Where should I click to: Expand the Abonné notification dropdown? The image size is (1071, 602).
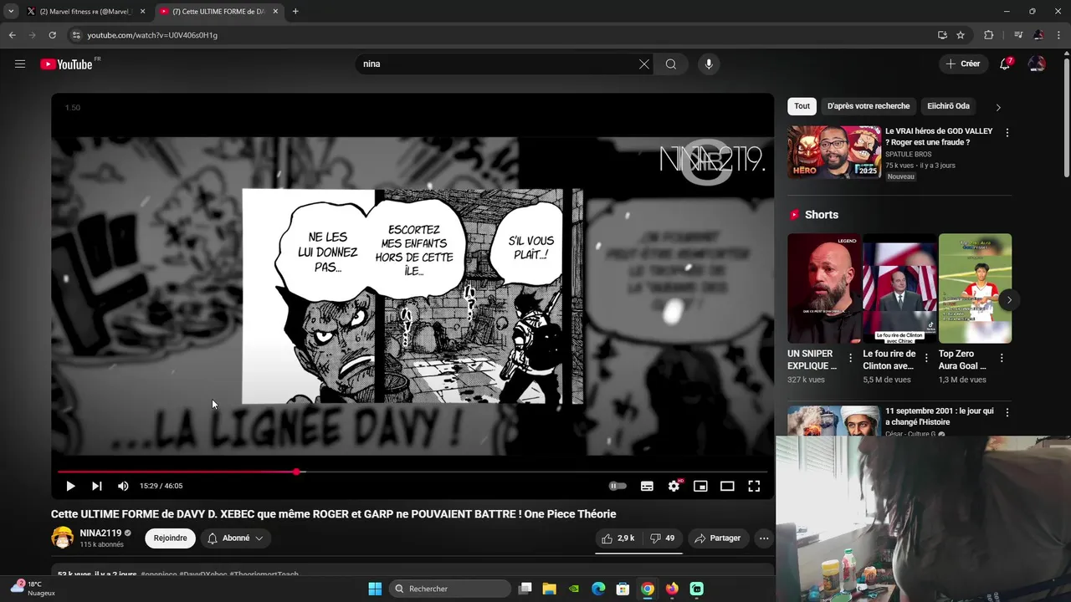point(235,538)
